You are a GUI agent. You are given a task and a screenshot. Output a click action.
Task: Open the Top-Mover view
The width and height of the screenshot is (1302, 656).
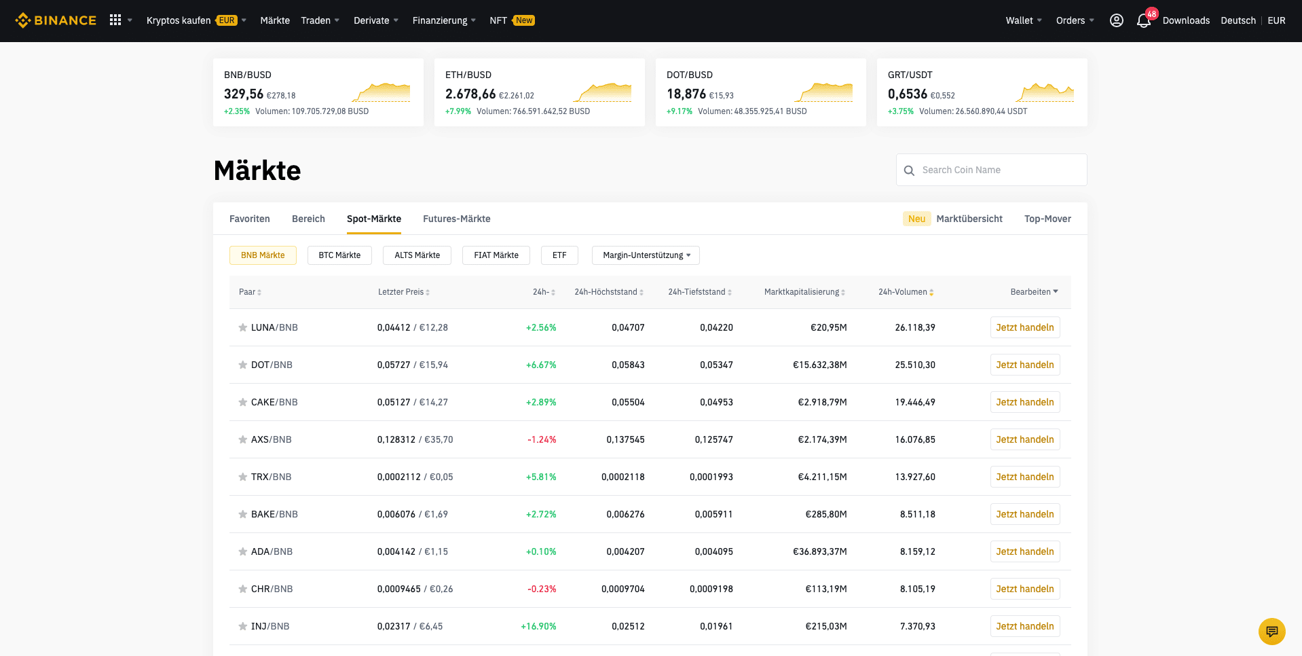tap(1047, 219)
